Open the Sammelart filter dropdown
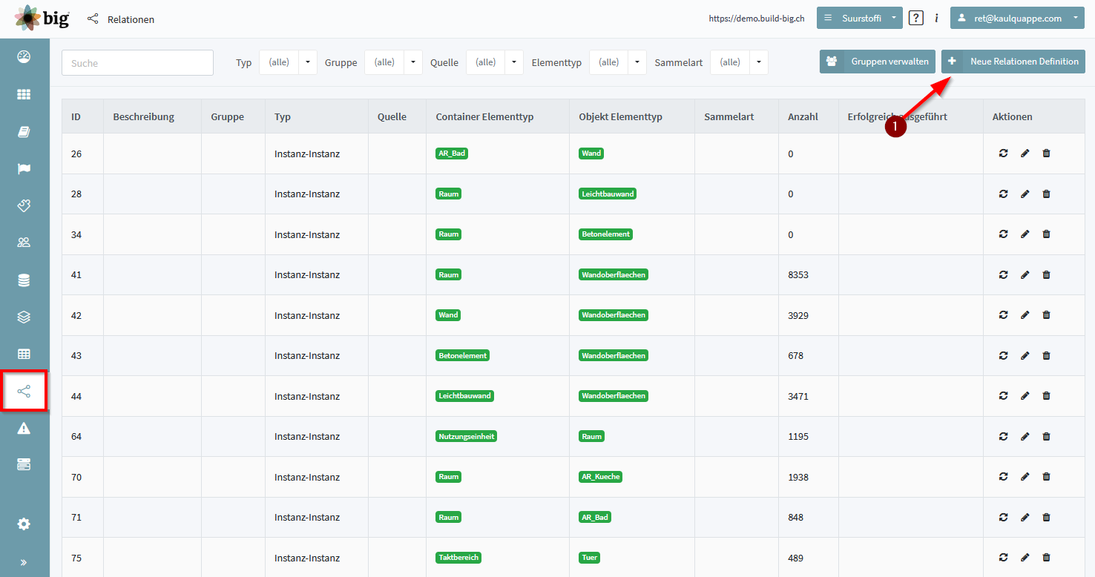This screenshot has width=1095, height=577. [739, 62]
